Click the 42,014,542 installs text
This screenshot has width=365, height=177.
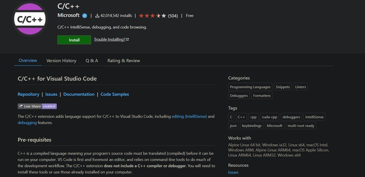116,16
